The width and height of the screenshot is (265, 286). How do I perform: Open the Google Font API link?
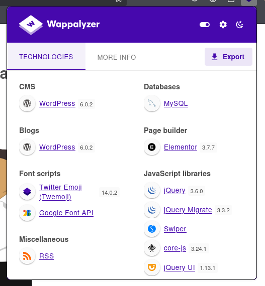click(66, 213)
